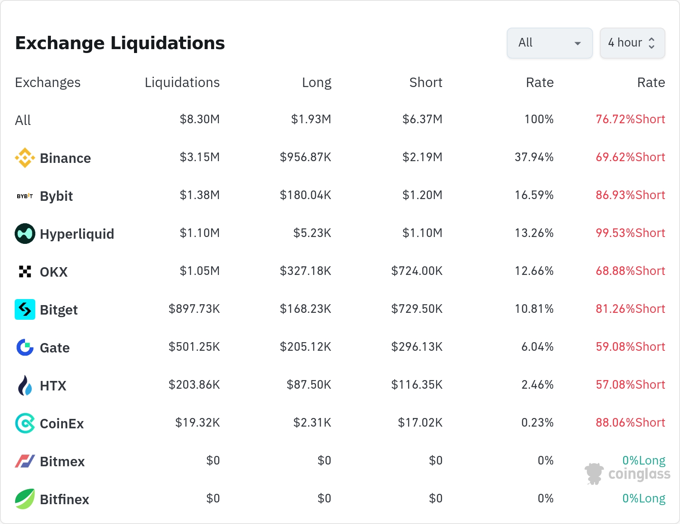The width and height of the screenshot is (680, 524).
Task: Open the Binance exchange name link
Action: pos(65,158)
